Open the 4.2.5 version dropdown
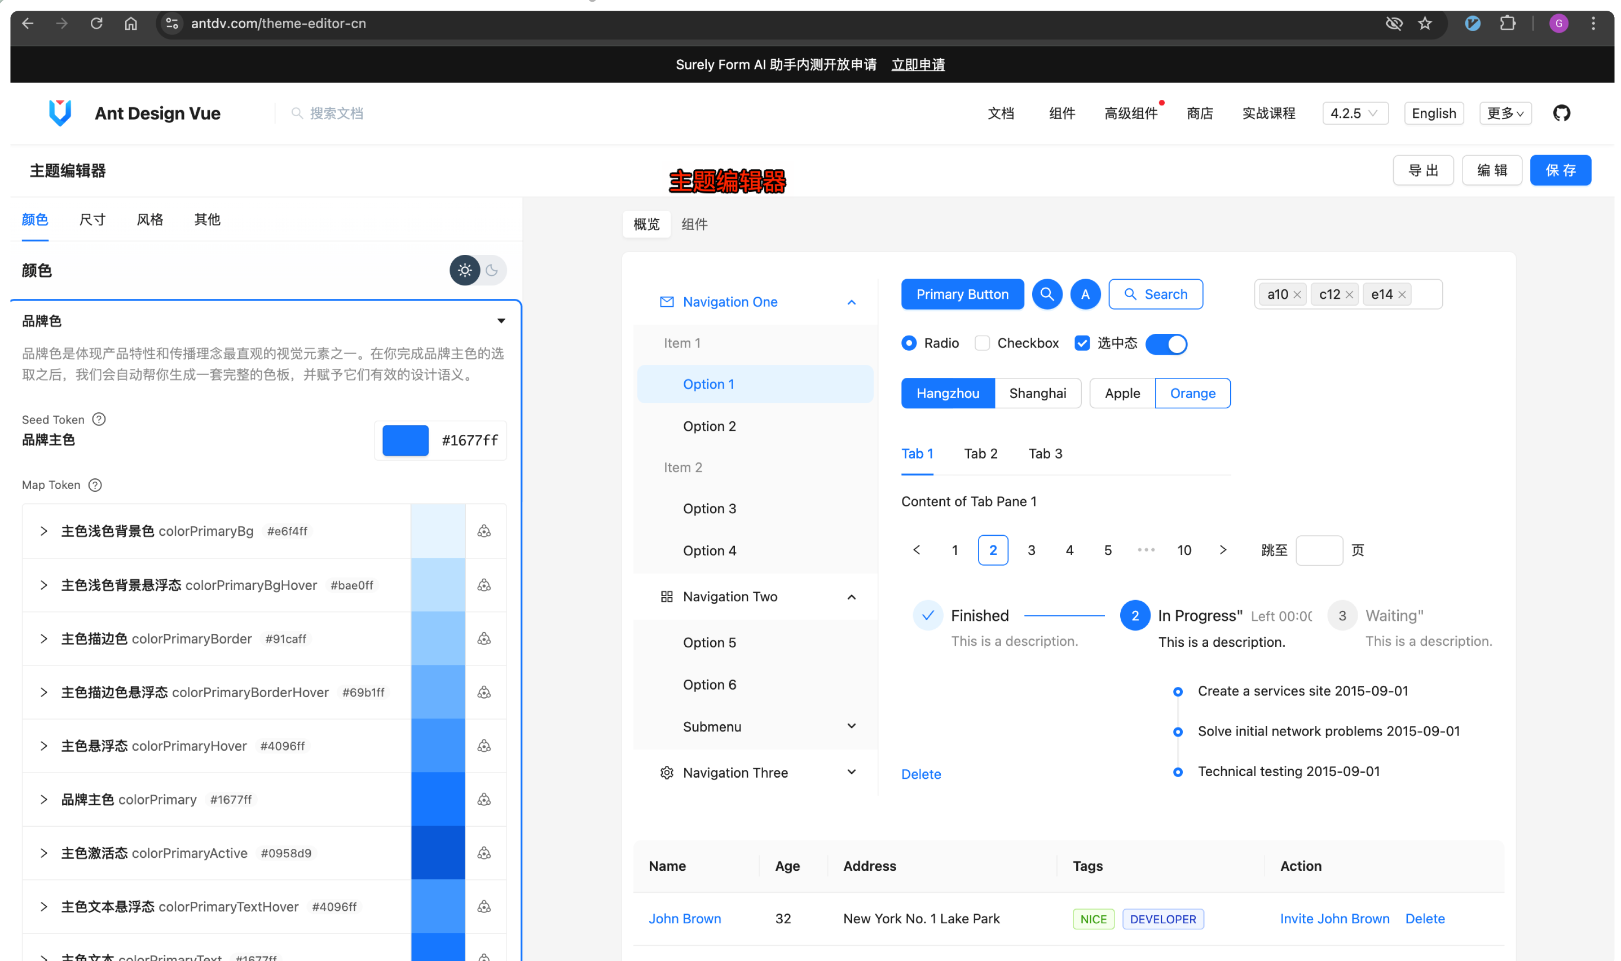Viewport: 1621px width, 961px height. click(1355, 113)
